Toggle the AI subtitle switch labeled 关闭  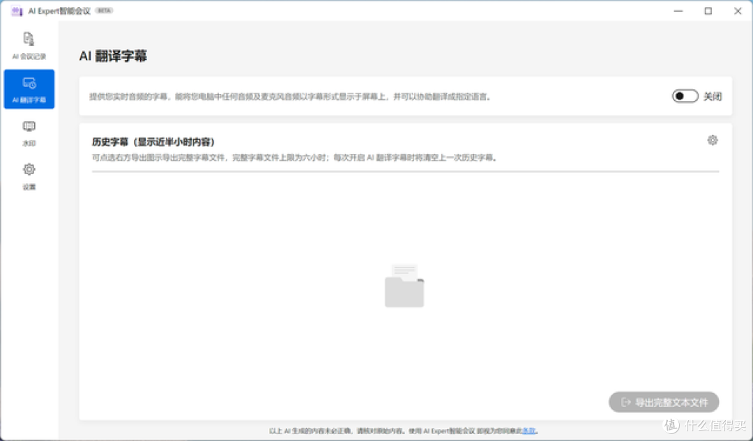click(685, 96)
